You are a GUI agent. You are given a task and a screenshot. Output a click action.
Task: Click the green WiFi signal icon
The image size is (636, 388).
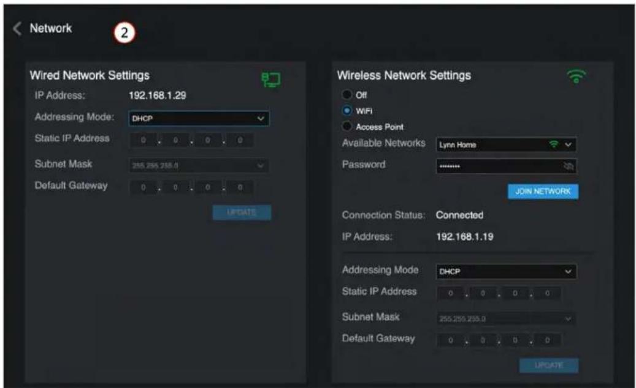[x=577, y=76]
